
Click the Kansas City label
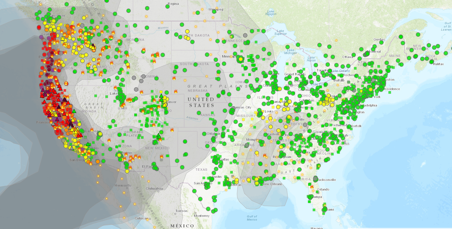pyautogui.click(x=242, y=107)
